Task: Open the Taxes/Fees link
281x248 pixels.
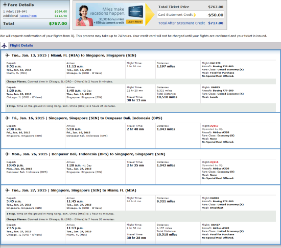Action: 28,16
